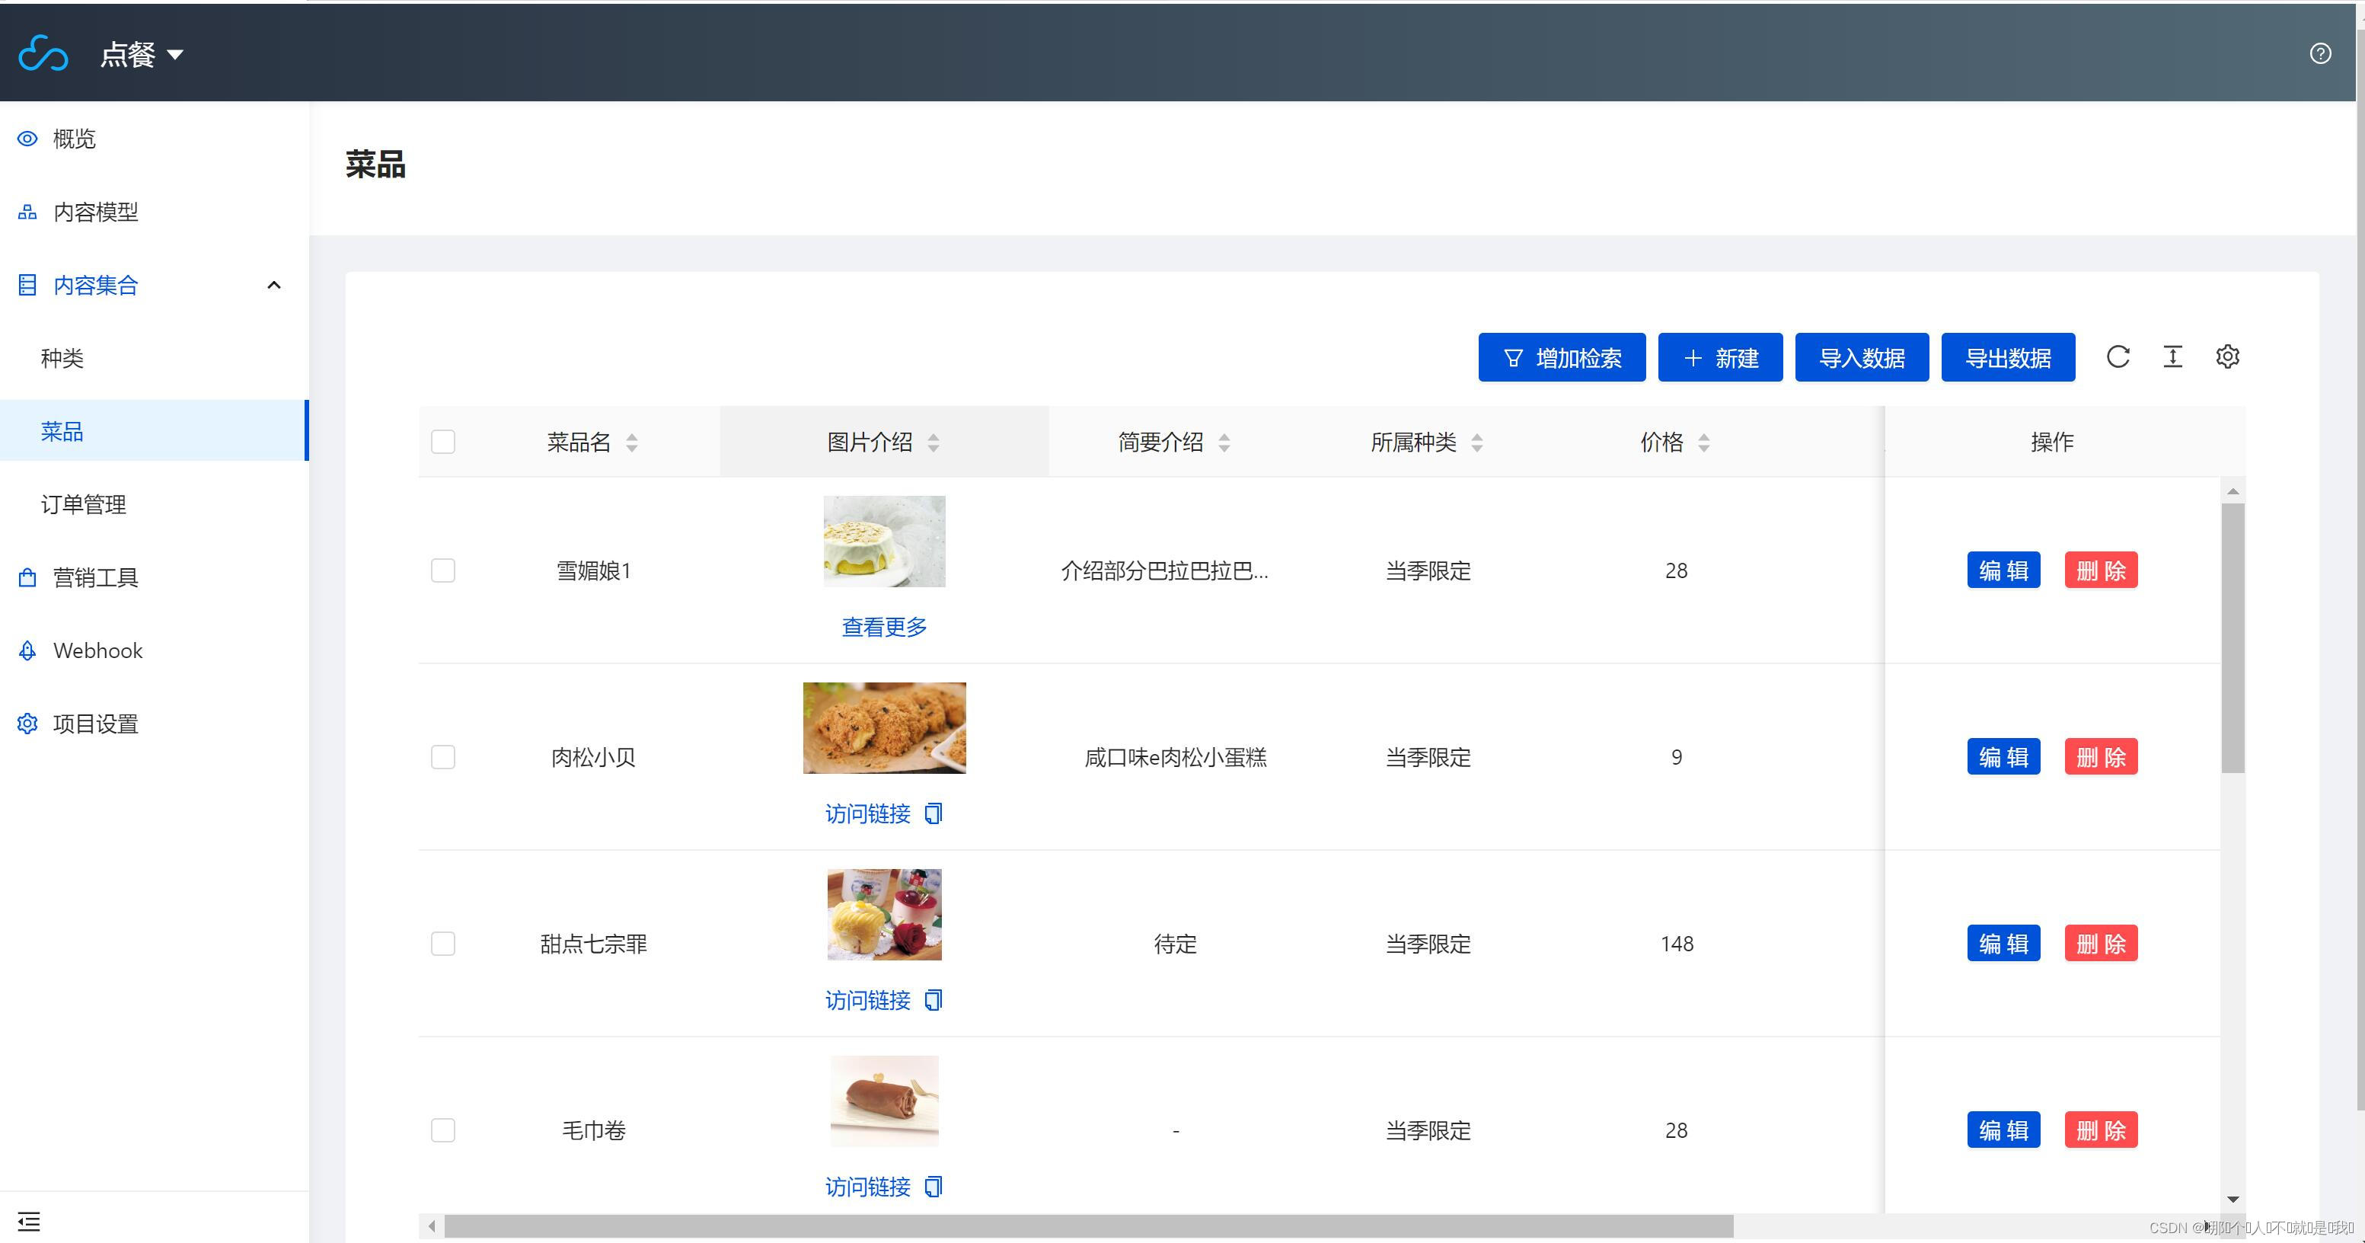Viewport: 2365px width, 1243px height.
Task: Copy link icon for 甜点七宗罪 row
Action: [933, 1000]
